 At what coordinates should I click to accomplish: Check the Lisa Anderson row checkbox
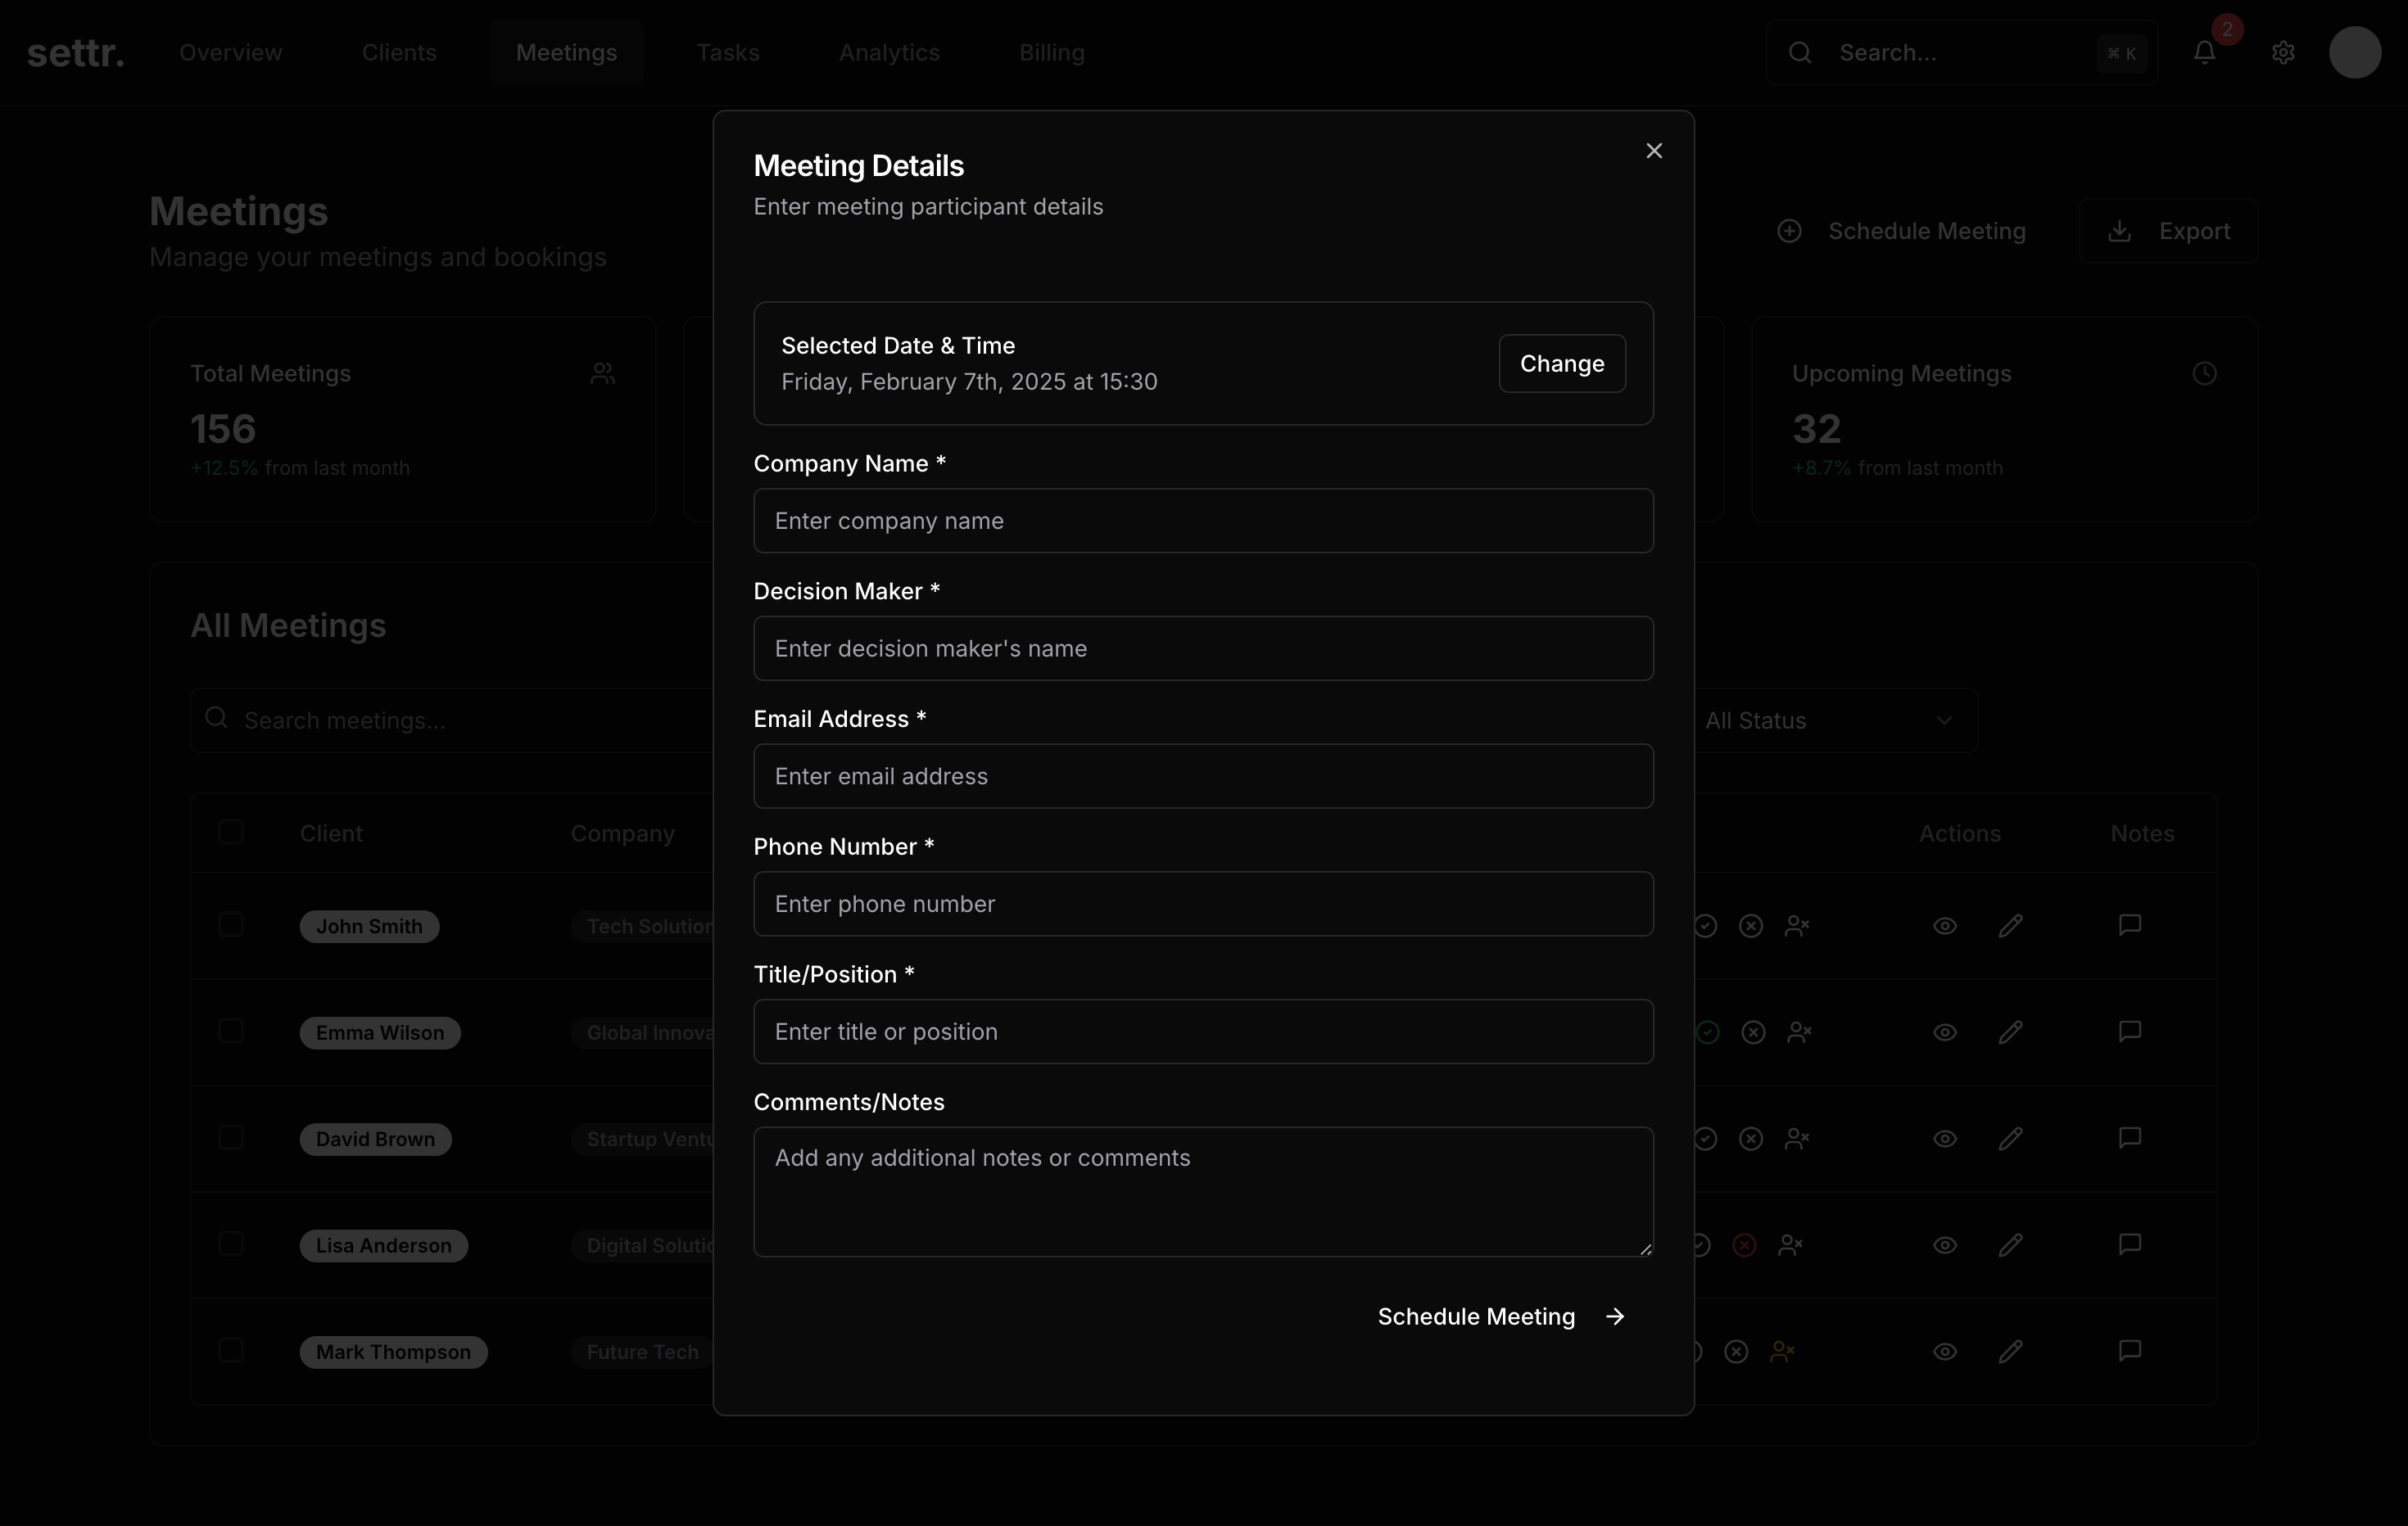(231, 1244)
